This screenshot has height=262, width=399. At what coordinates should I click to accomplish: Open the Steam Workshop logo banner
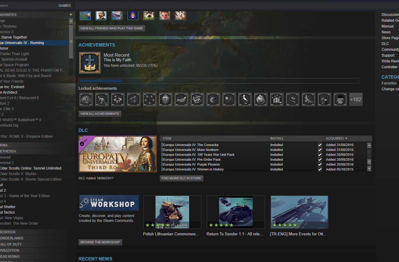point(109,203)
